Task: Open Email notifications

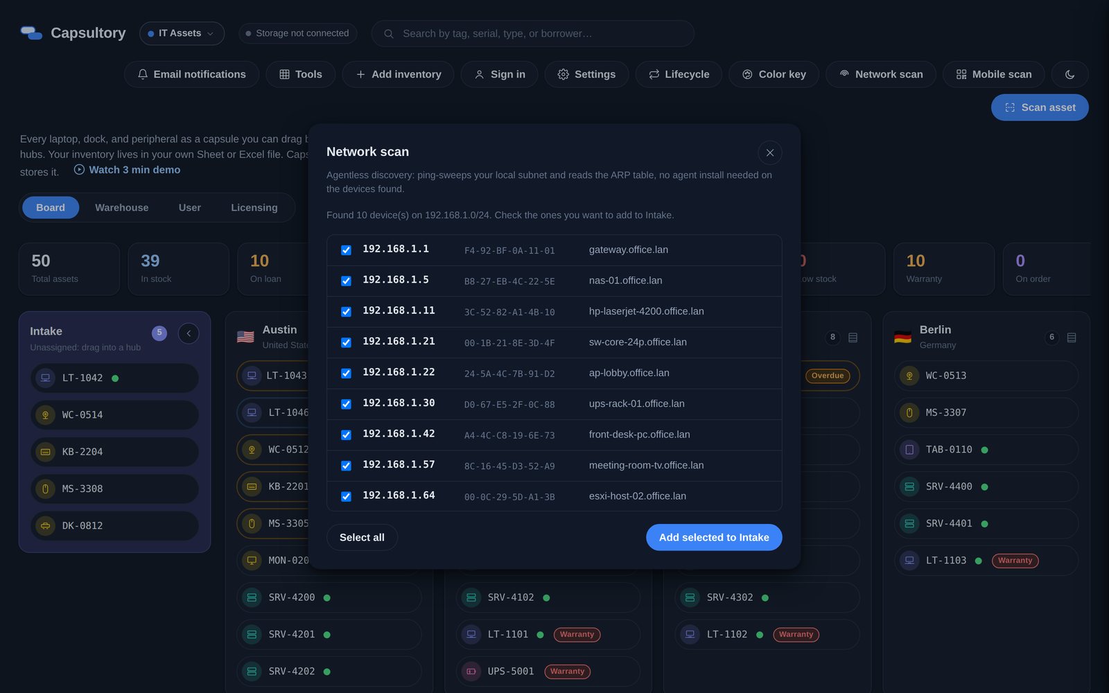Action: (x=191, y=74)
